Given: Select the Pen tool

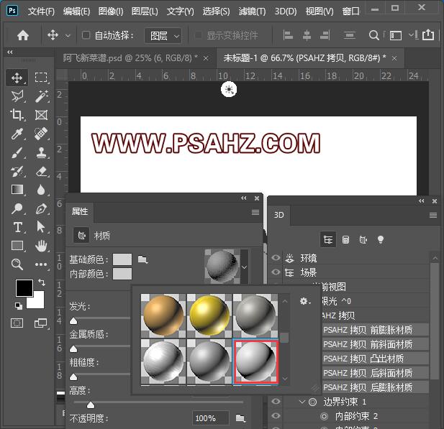Looking at the screenshot, I should click(41, 208).
